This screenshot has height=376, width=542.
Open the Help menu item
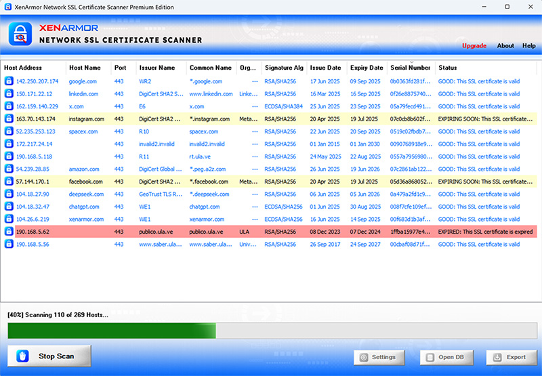(529, 45)
